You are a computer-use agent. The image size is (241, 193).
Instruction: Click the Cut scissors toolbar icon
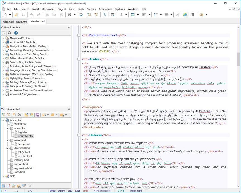47,15
